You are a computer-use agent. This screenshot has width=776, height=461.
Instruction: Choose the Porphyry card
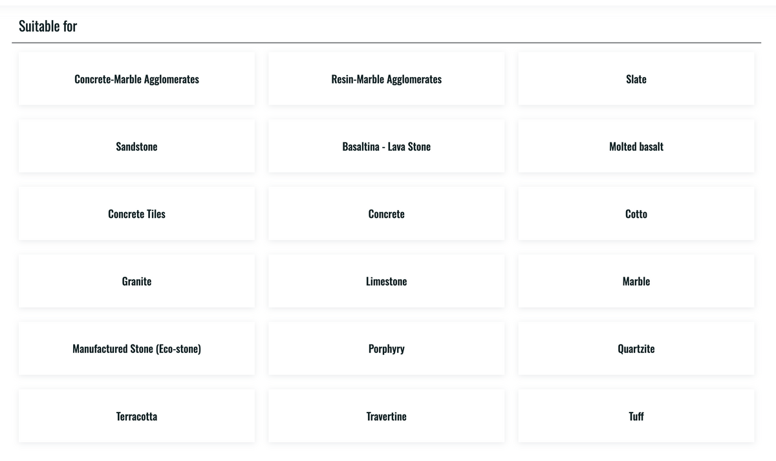coord(386,348)
